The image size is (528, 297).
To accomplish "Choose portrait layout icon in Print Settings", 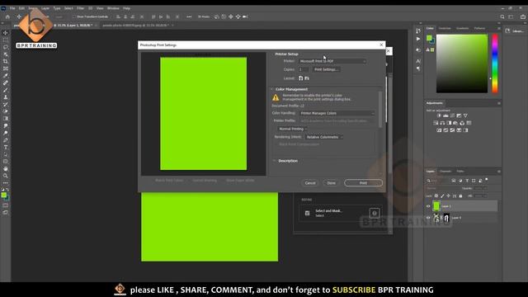I will tap(300, 78).
